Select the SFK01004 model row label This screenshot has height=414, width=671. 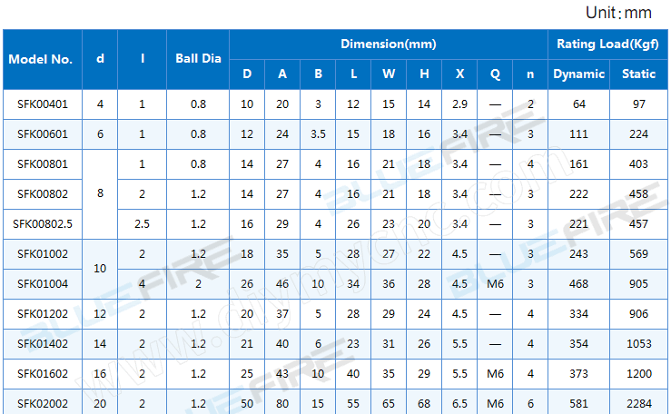[x=42, y=283]
